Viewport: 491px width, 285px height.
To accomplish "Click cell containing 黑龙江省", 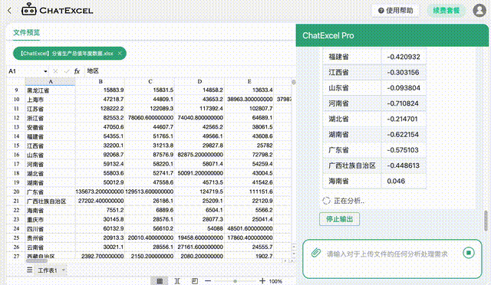I will tap(50, 90).
